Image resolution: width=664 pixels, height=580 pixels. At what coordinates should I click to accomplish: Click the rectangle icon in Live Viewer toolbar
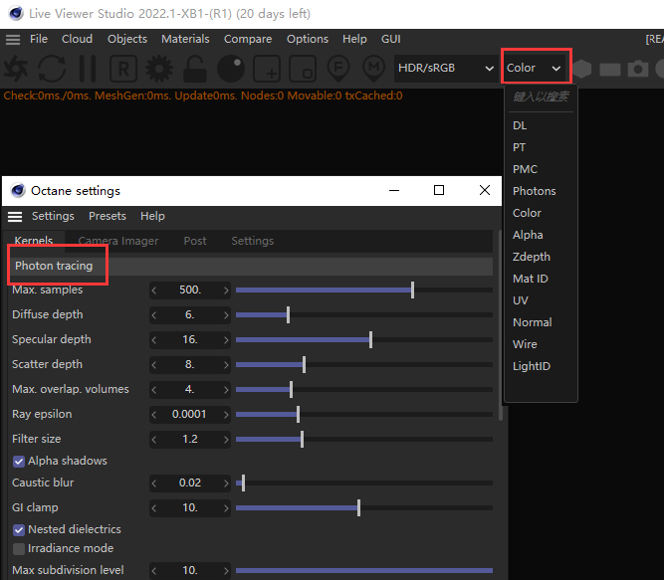pos(610,69)
